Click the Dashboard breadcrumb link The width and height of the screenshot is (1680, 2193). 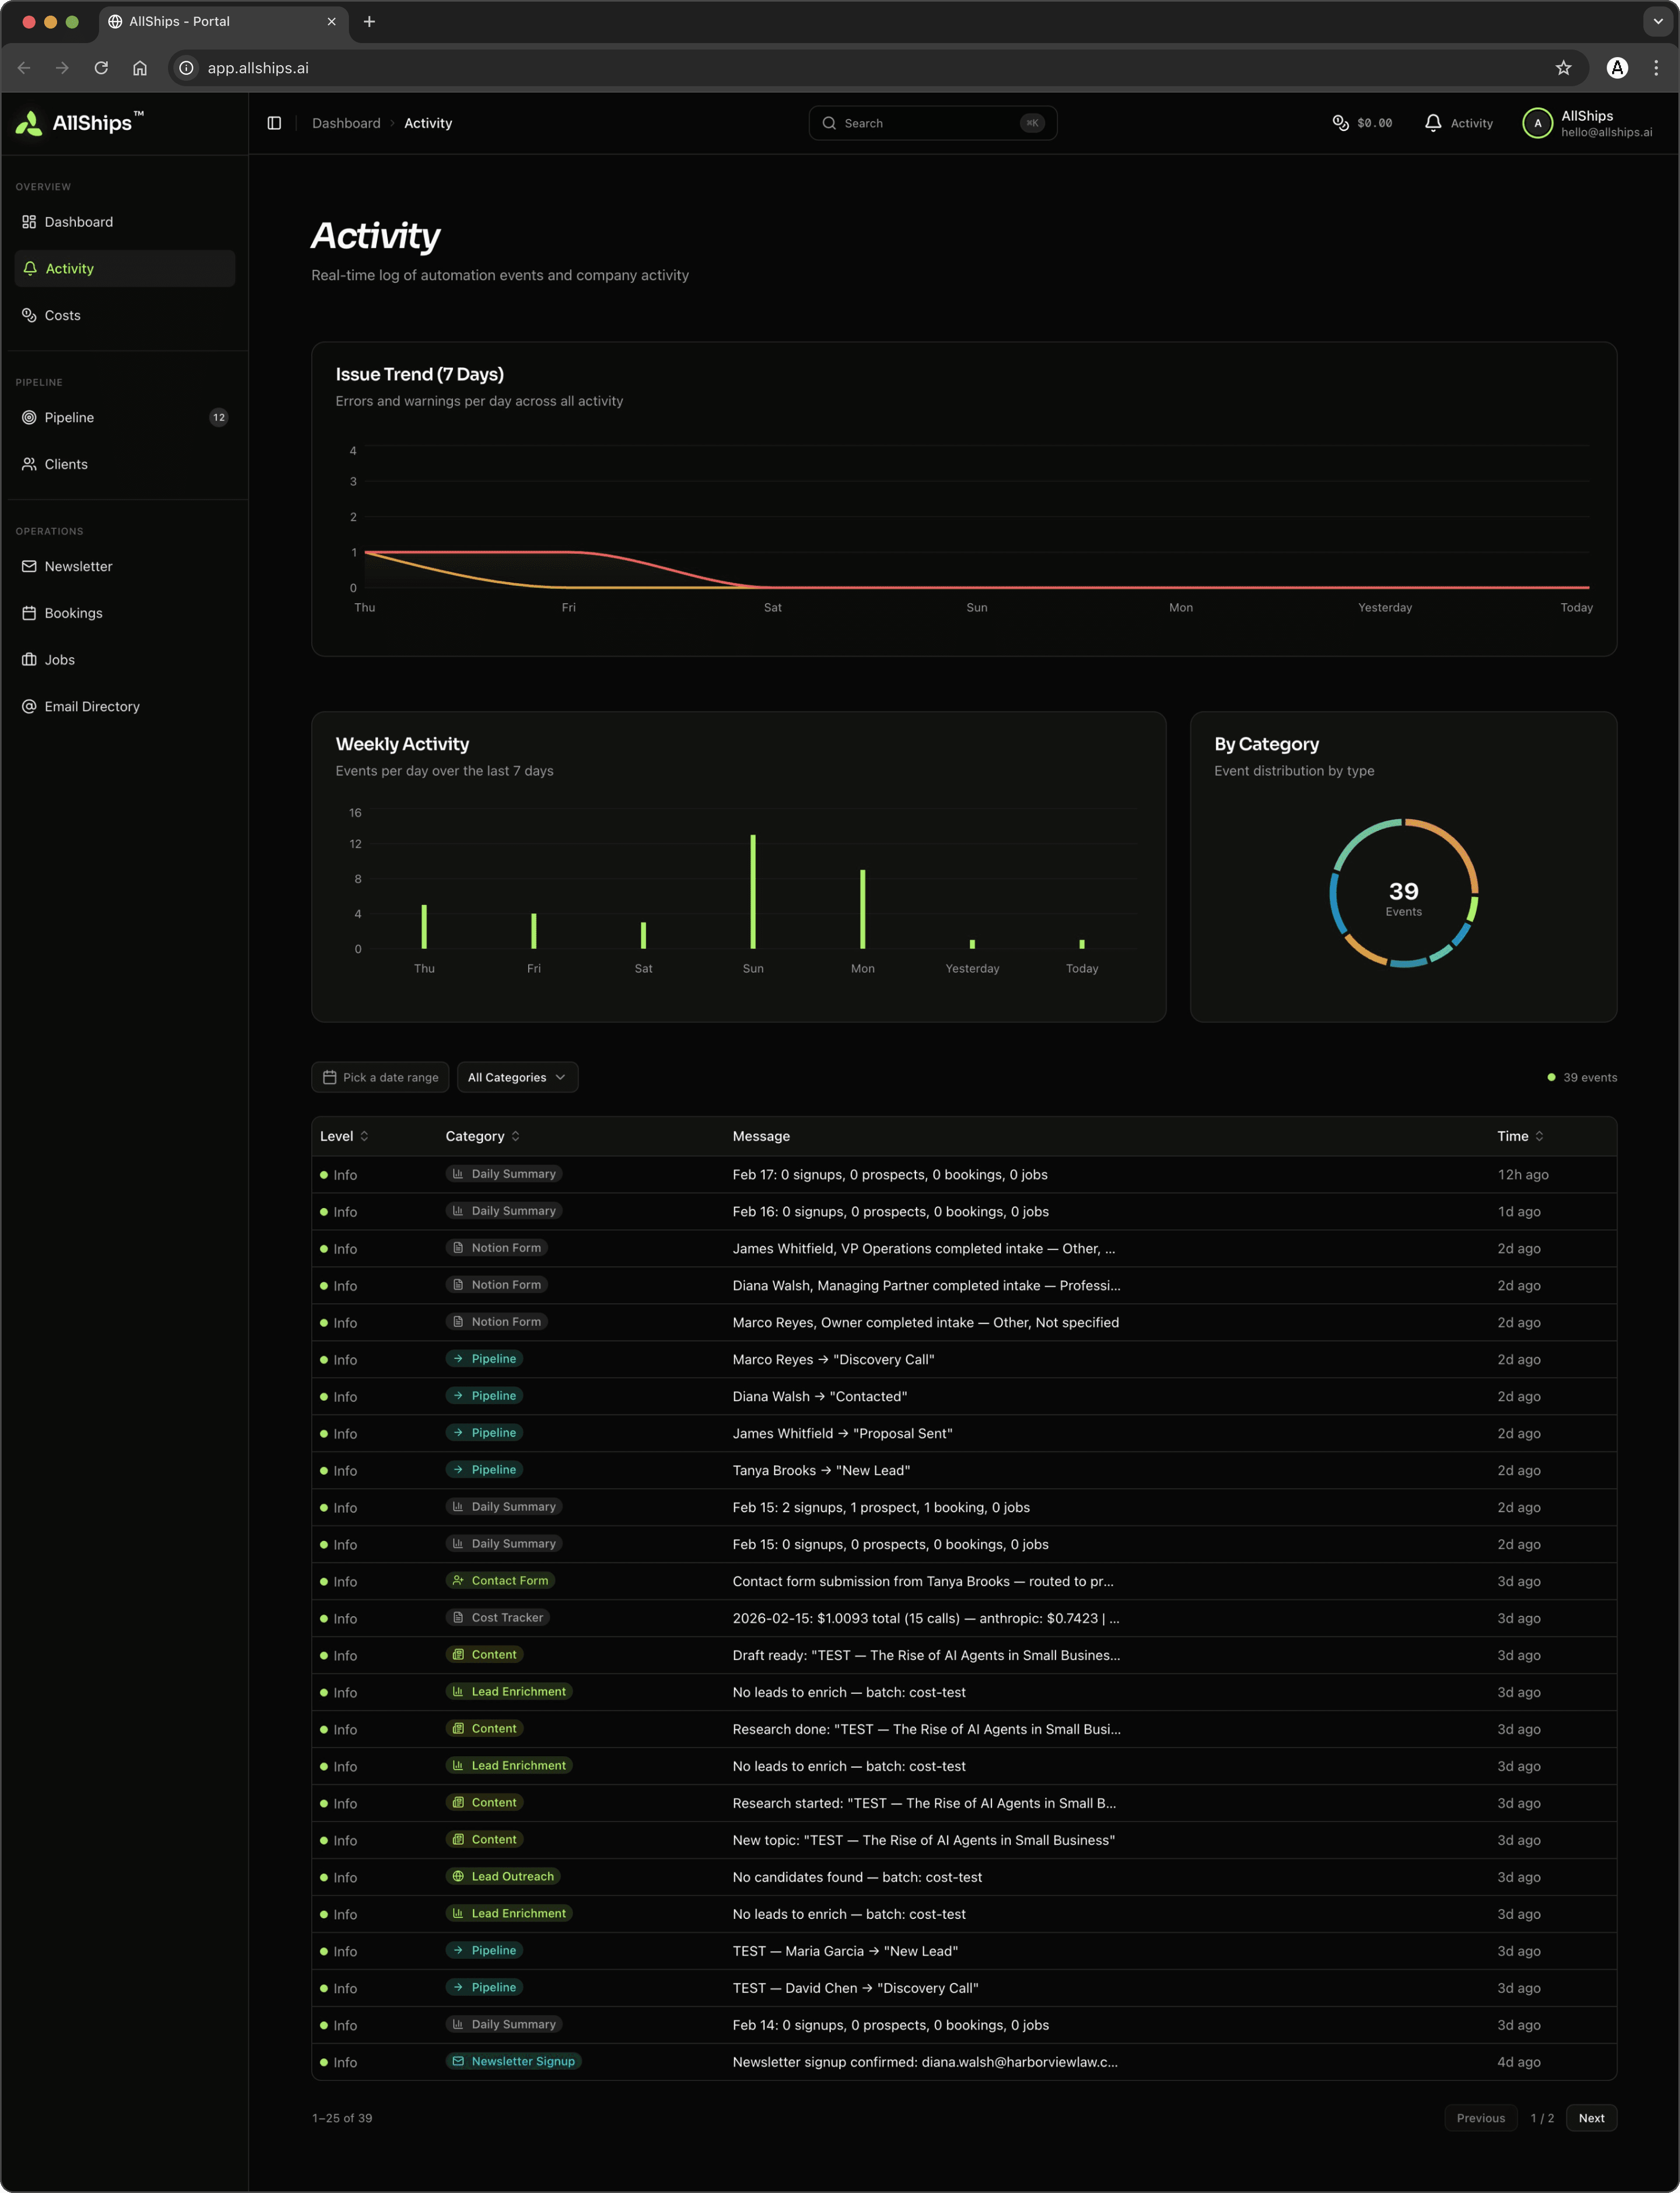point(346,123)
